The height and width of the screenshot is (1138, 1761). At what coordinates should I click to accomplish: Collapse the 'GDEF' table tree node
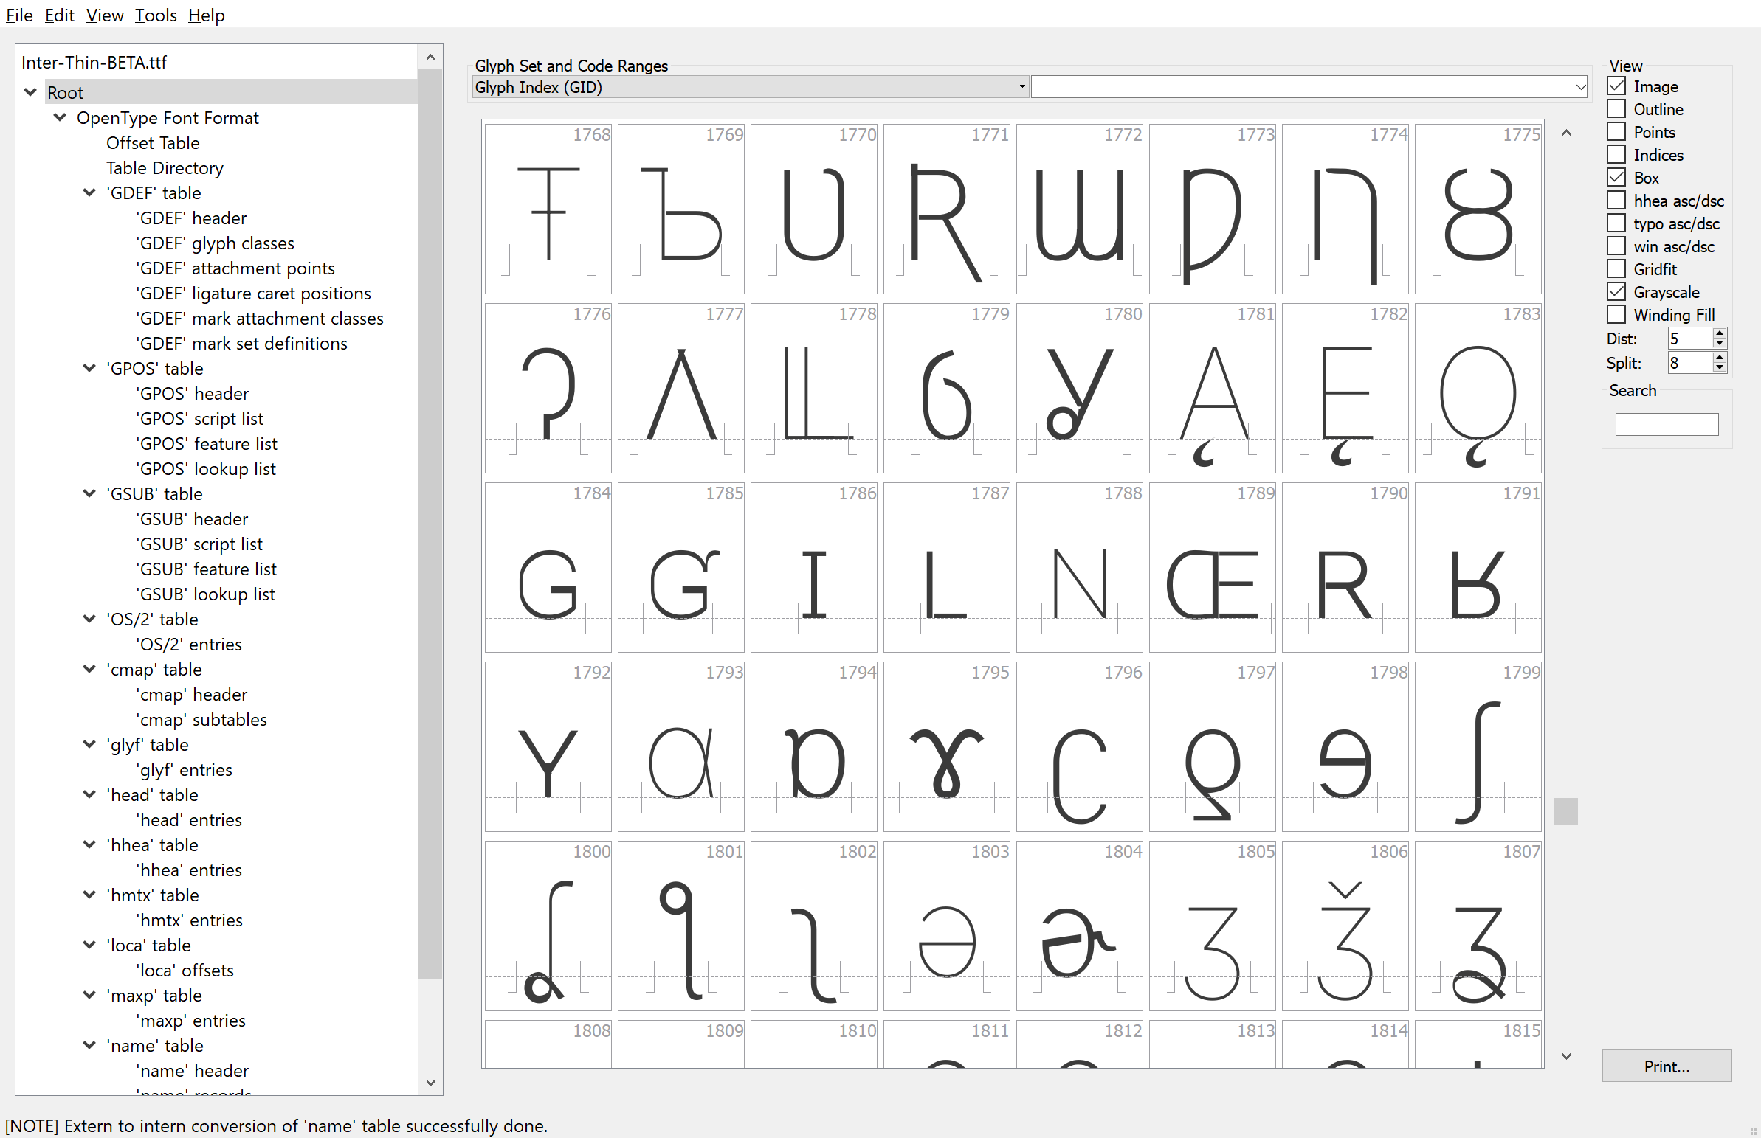(x=89, y=193)
